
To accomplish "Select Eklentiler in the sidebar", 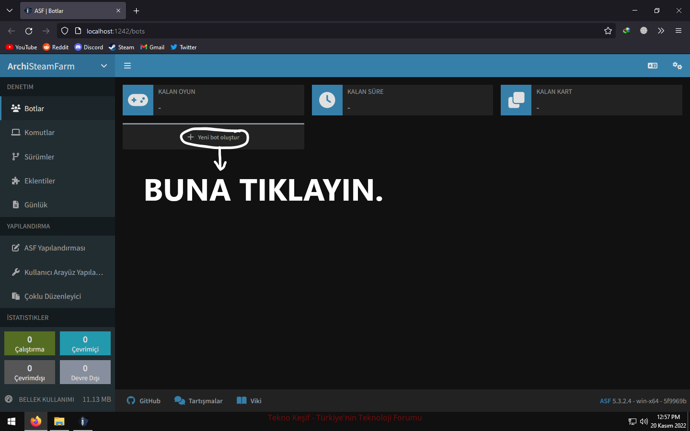I will click(57, 181).
